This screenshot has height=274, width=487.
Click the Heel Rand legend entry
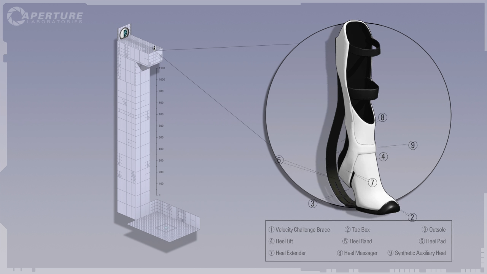point(357,241)
